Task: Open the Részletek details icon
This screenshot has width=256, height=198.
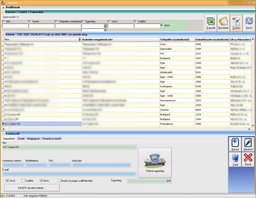Action: point(223,22)
